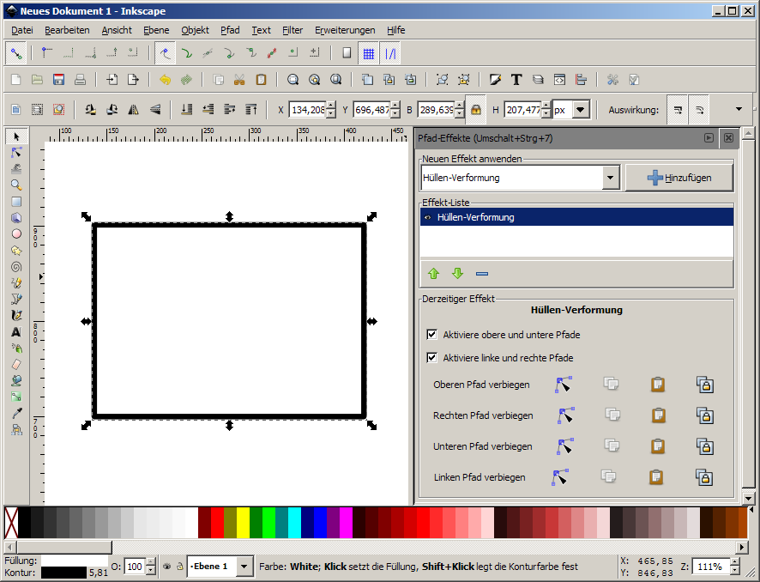Viewport: 760px width, 582px height.
Task: Toggle the width-height ratio lock
Action: (x=475, y=110)
